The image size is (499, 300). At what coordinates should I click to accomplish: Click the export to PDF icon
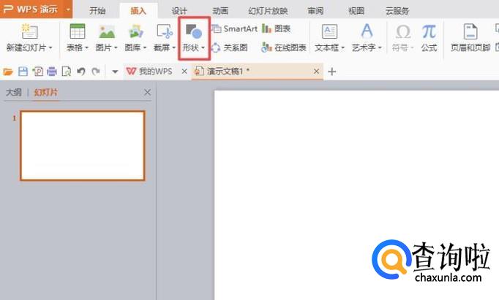point(38,72)
